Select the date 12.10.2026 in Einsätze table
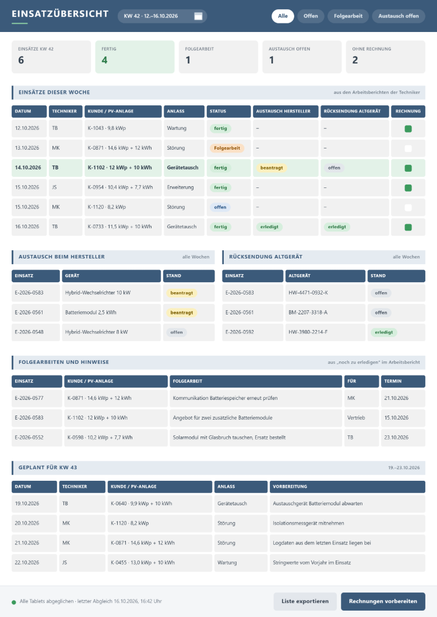The image size is (437, 617). point(29,128)
